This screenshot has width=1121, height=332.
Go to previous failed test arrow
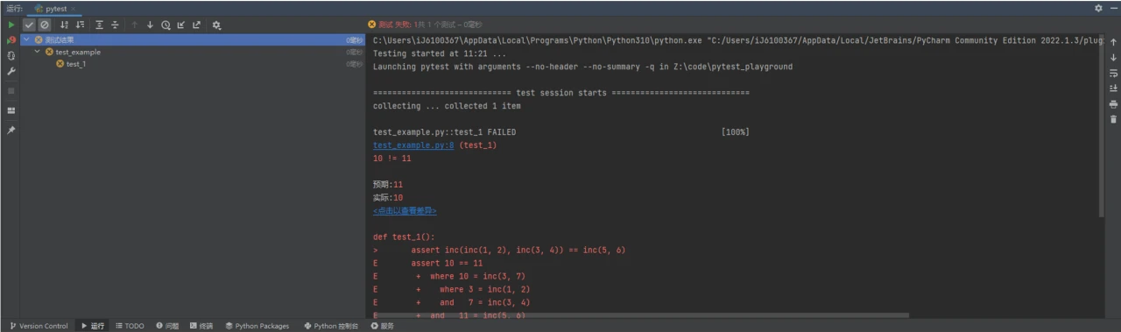[x=135, y=25]
